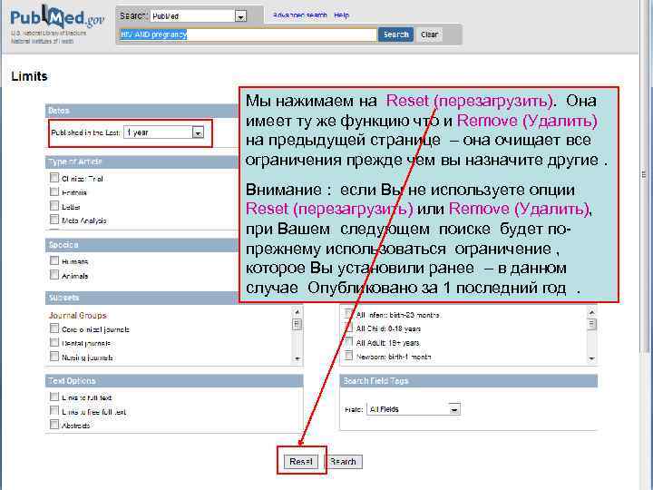Open the Published in the Last dropdown
Viewport: 653px width, 490px height.
[x=163, y=132]
